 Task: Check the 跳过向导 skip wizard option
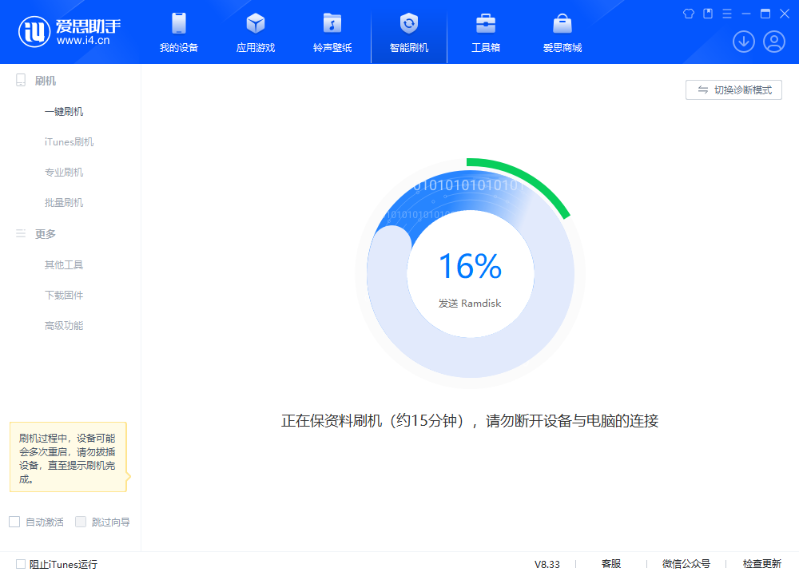[80, 521]
